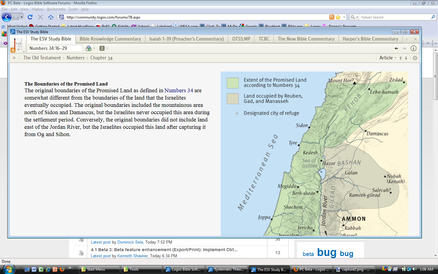This screenshot has width=438, height=274.
Task: Select the OTSS:MP tab
Action: [x=241, y=39]
